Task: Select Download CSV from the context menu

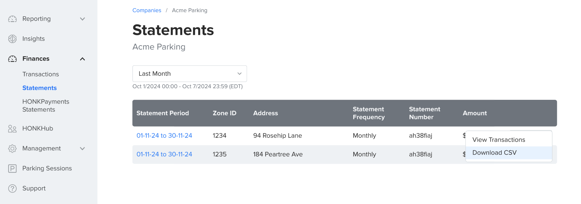Action: [494, 153]
